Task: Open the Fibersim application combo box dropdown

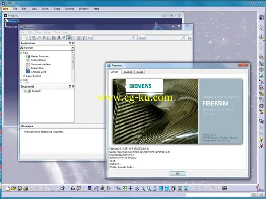Action: [73, 48]
